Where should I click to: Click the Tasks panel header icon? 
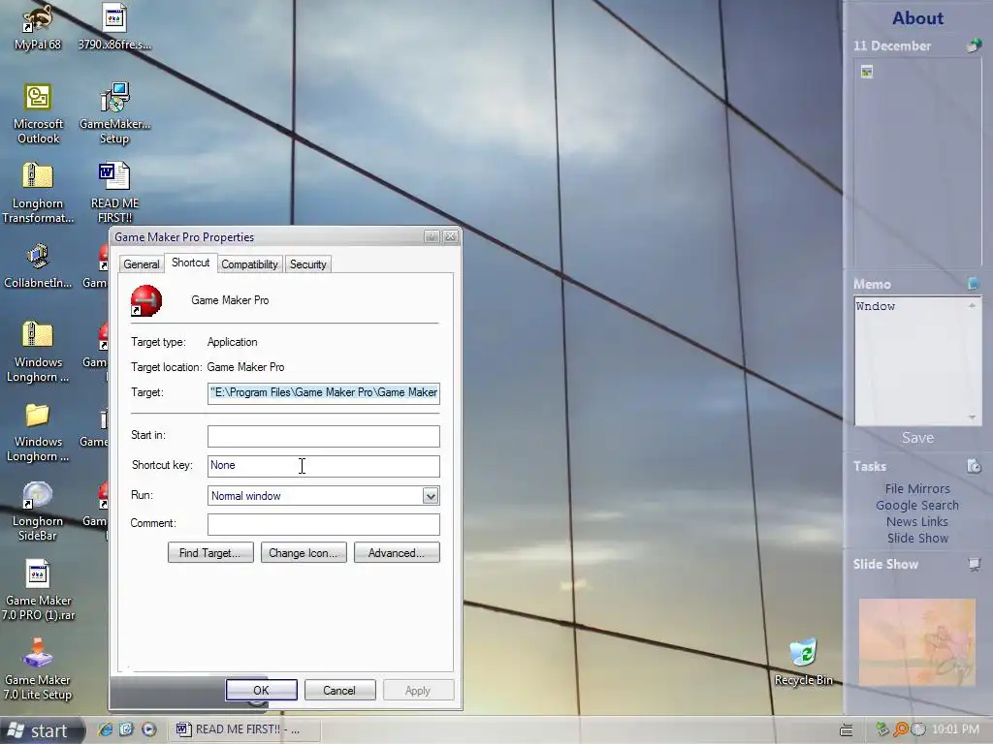coord(974,466)
